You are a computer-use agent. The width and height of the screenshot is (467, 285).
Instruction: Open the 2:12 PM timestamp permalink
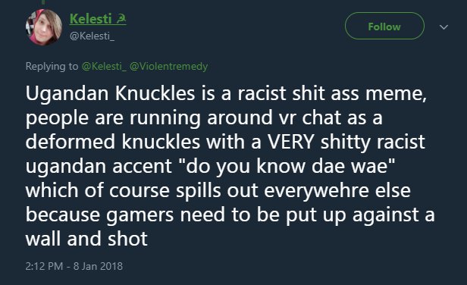point(44,266)
